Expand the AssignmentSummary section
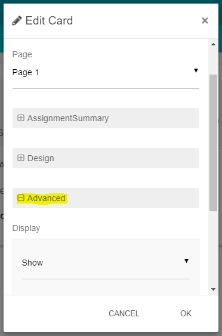This screenshot has height=336, width=222. tap(106, 118)
